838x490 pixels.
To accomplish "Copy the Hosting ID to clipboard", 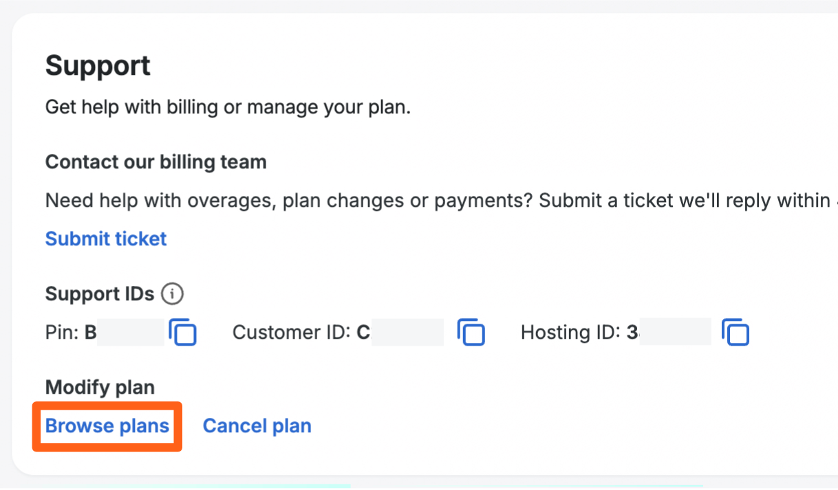I will 735,333.
